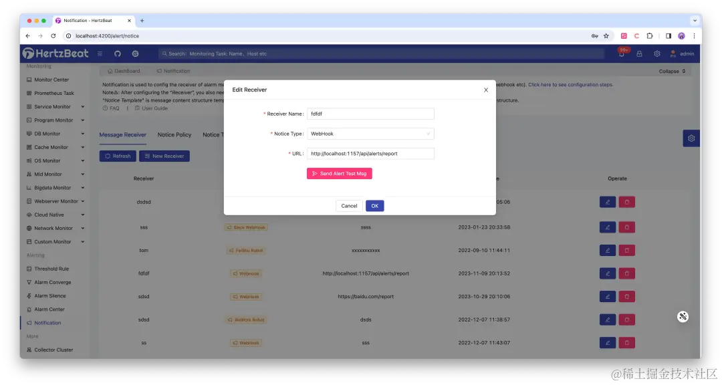Expand Program Monitor in sidebar
722x385 pixels.
click(55, 120)
